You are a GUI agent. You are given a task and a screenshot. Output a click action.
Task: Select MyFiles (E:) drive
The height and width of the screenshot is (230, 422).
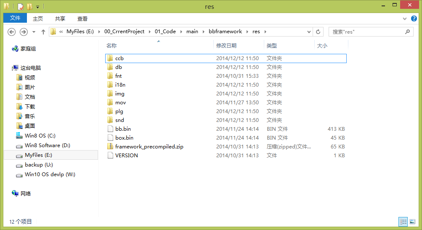click(51, 155)
